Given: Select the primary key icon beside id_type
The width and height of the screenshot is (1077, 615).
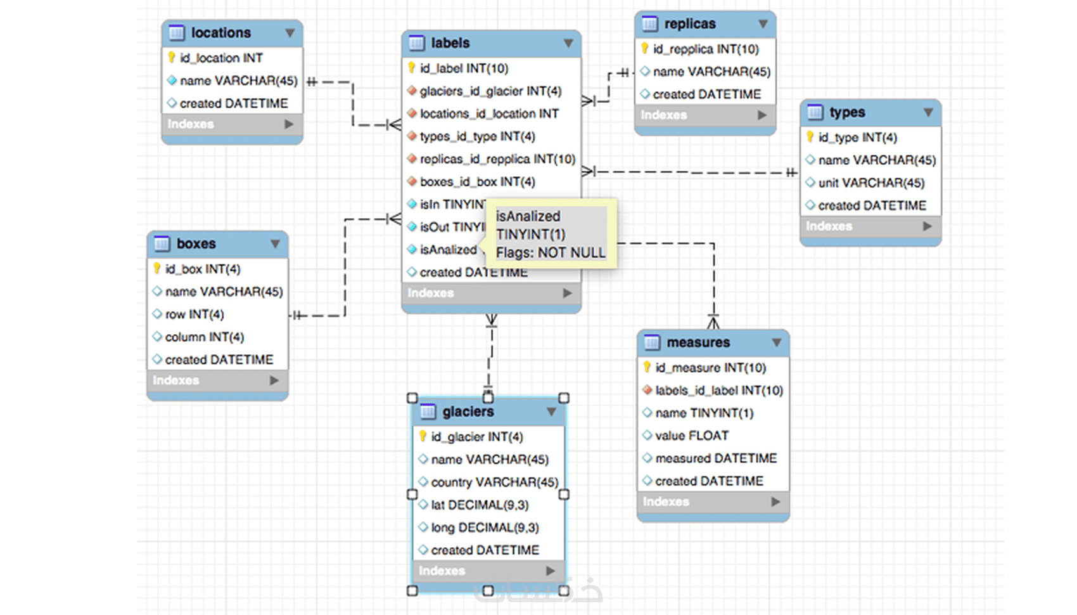Looking at the screenshot, I should click(810, 137).
